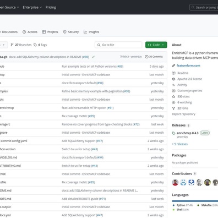Open the branch selector dropdown arrow
Image resolution: width=218 pixels, height=218 pixels.
(x=4, y=45)
